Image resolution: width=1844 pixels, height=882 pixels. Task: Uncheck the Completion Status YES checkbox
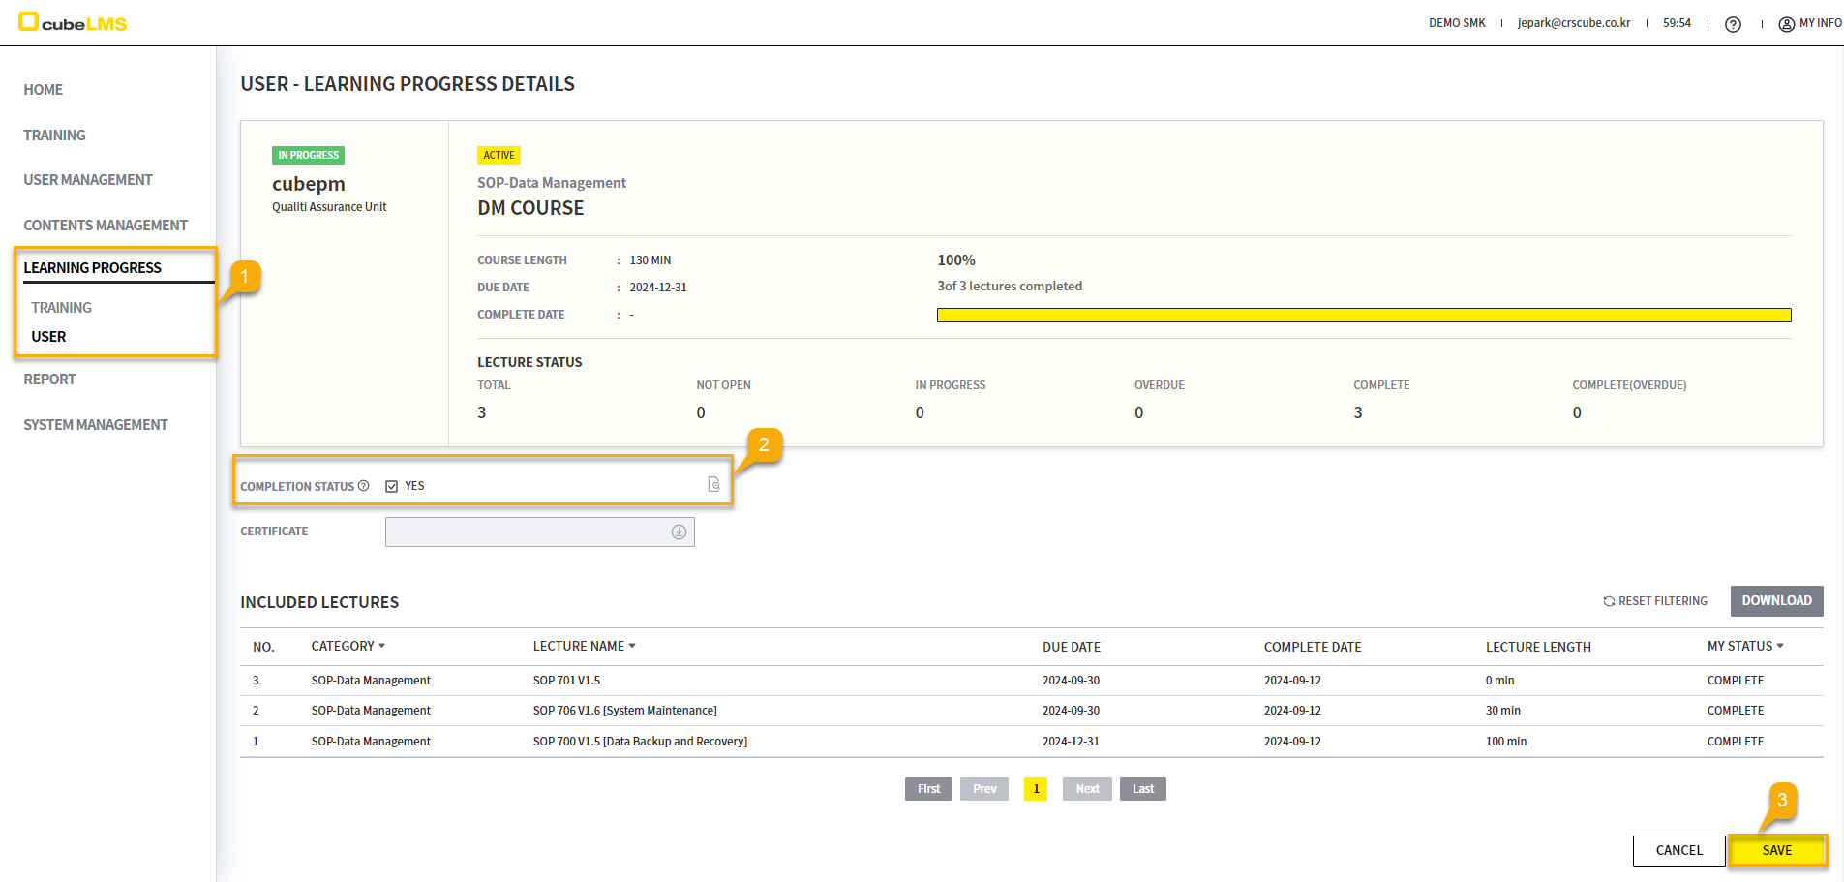point(392,486)
